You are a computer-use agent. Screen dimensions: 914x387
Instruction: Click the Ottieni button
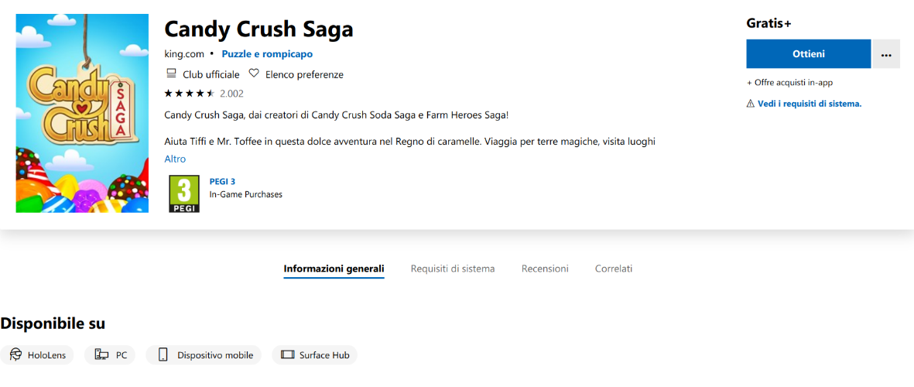[x=809, y=54]
